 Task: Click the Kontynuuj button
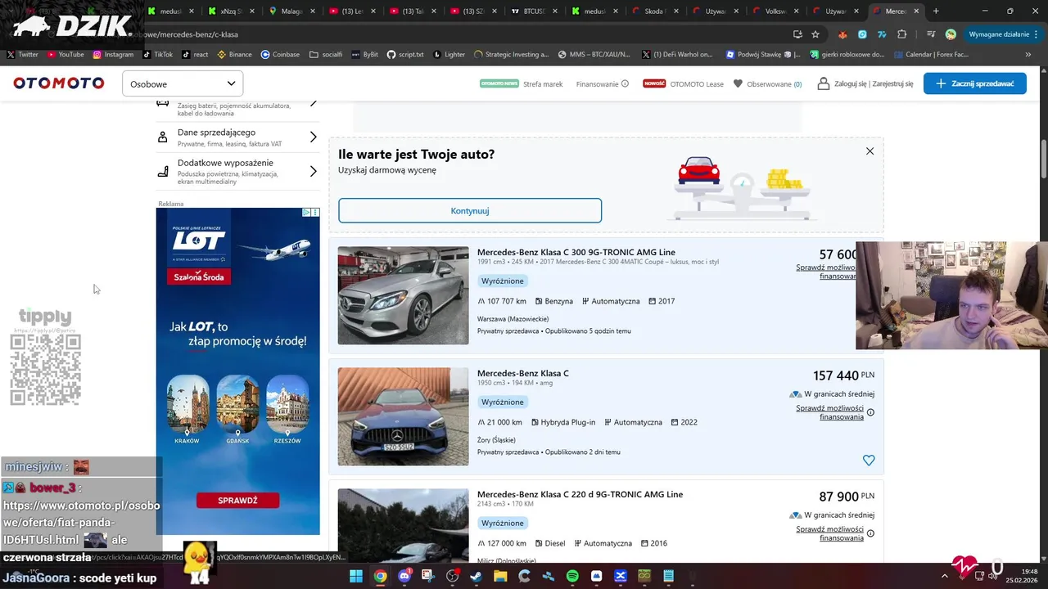click(x=470, y=210)
